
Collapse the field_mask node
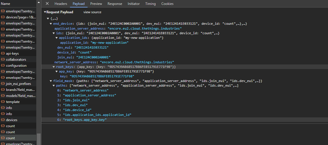click(51, 81)
